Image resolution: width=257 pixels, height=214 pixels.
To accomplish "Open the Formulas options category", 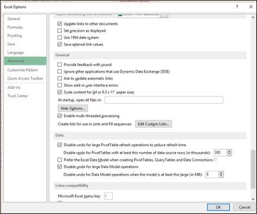I will [15, 27].
